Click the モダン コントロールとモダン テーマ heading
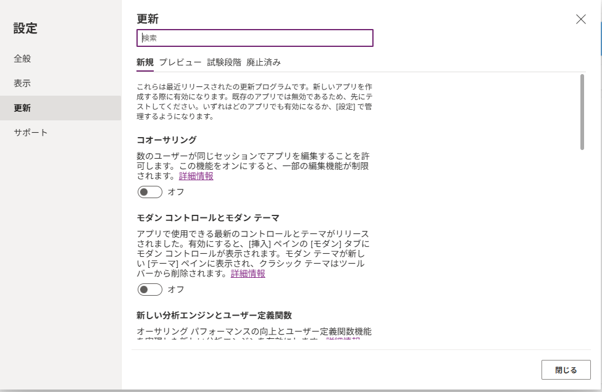The width and height of the screenshot is (602, 392). coord(208,218)
